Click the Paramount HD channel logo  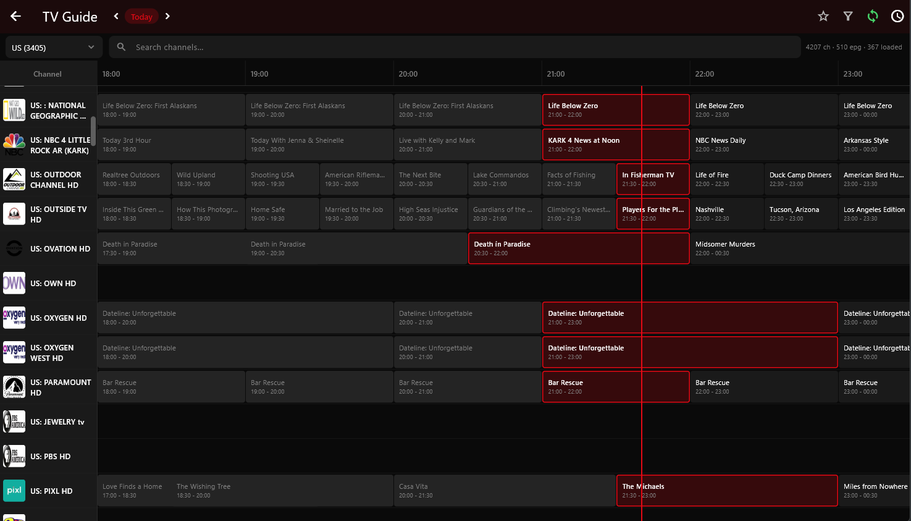pos(14,387)
